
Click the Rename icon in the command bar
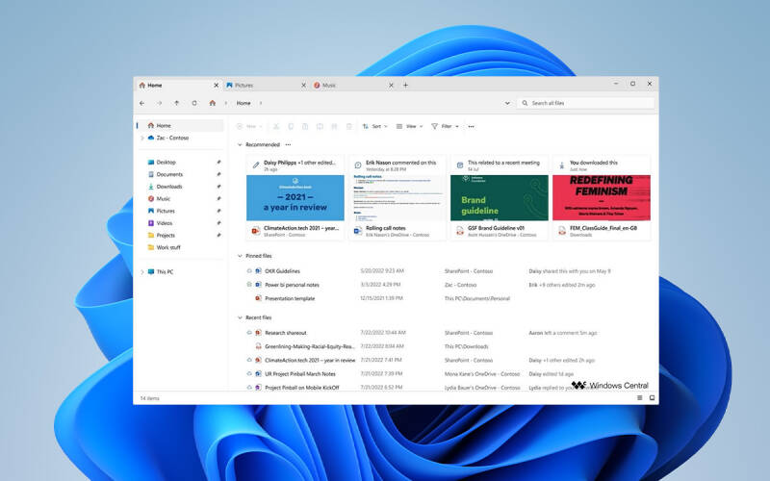click(320, 127)
